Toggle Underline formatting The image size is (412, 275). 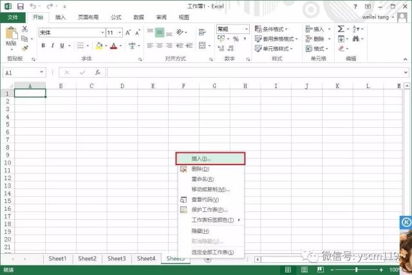coord(62,46)
